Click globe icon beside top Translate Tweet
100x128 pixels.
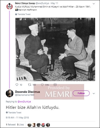16,14
